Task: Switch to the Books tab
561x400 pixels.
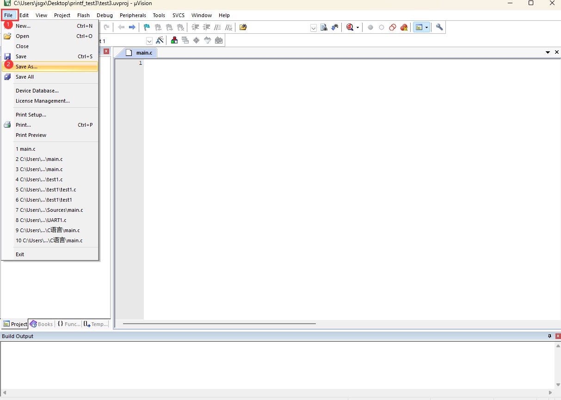Action: tap(42, 324)
